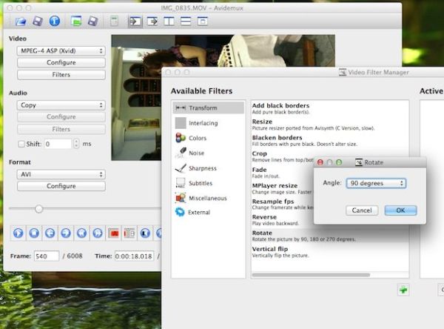
Task: Open the Angle dropdown in Rotate dialog
Action: (377, 182)
